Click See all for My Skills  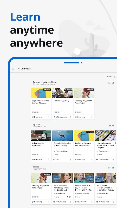pyautogui.click(x=111, y=125)
